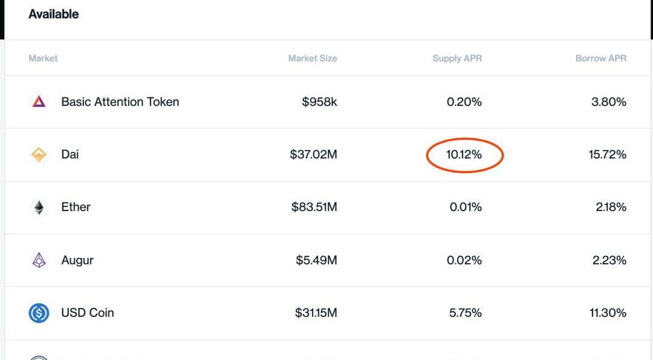653x360 pixels.
Task: Sort by Market Size column header
Action: (x=313, y=58)
